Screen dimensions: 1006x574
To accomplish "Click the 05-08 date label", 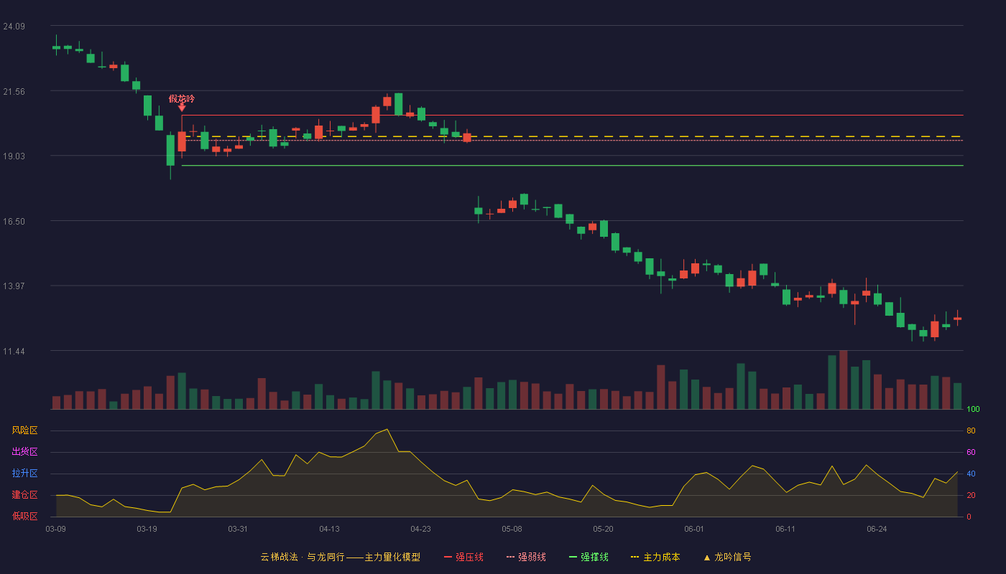I will [x=512, y=529].
